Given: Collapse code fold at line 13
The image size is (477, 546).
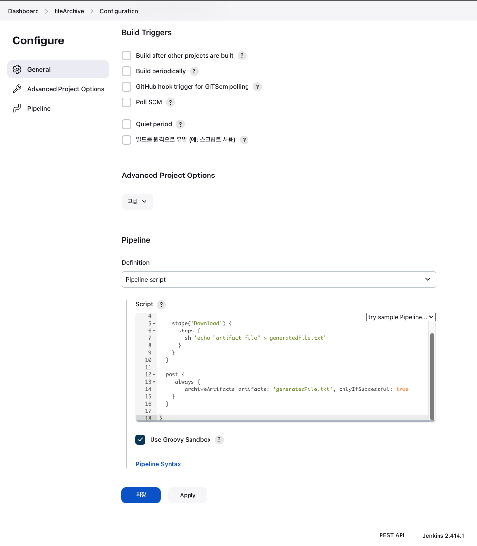Looking at the screenshot, I should [x=154, y=382].
